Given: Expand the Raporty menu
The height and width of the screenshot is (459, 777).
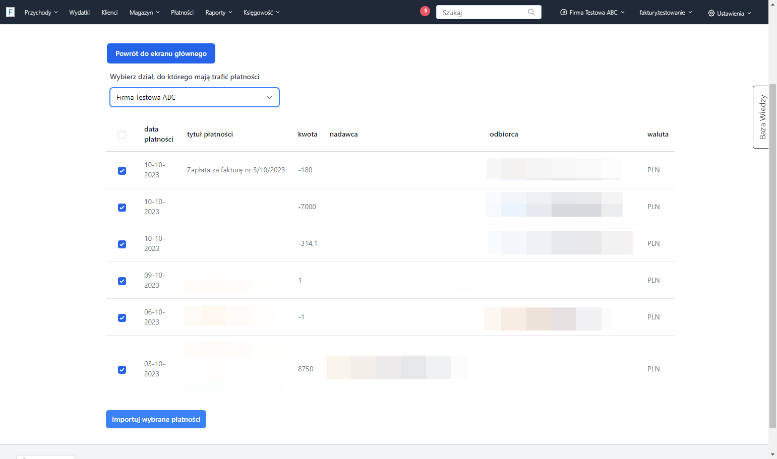Looking at the screenshot, I should (219, 12).
